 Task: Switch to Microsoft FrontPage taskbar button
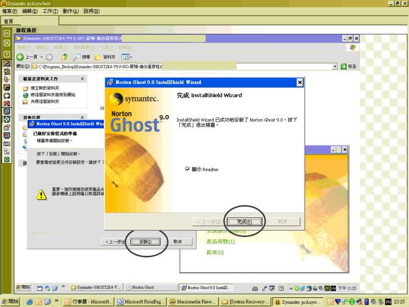[x=141, y=302]
